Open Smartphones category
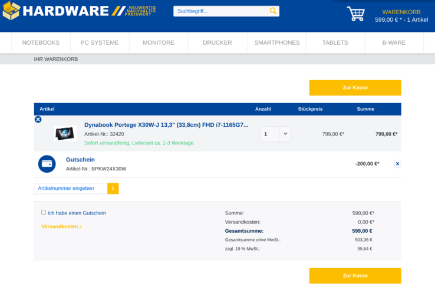Screen dimensions: 435x290 [x=277, y=43]
